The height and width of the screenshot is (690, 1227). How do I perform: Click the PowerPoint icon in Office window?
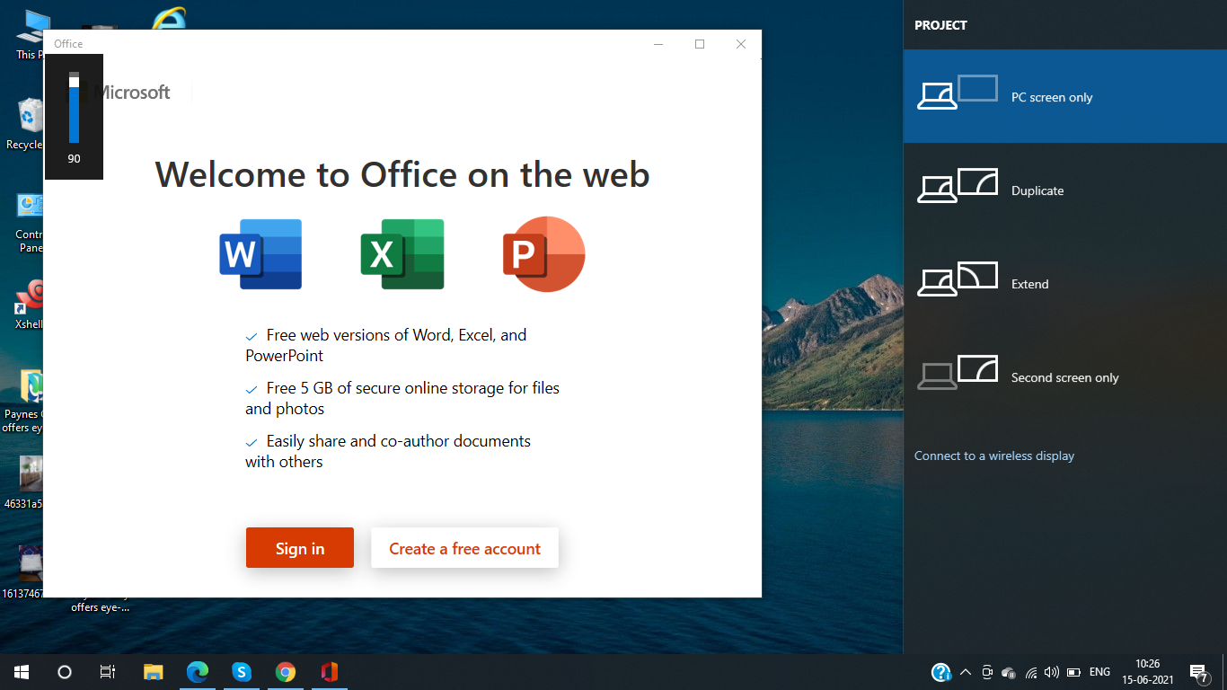click(543, 254)
